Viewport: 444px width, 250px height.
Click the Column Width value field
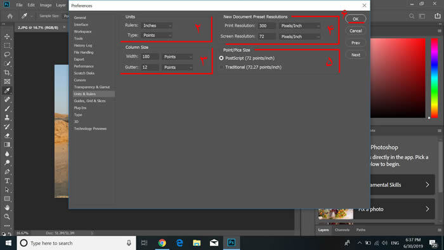[150, 56]
